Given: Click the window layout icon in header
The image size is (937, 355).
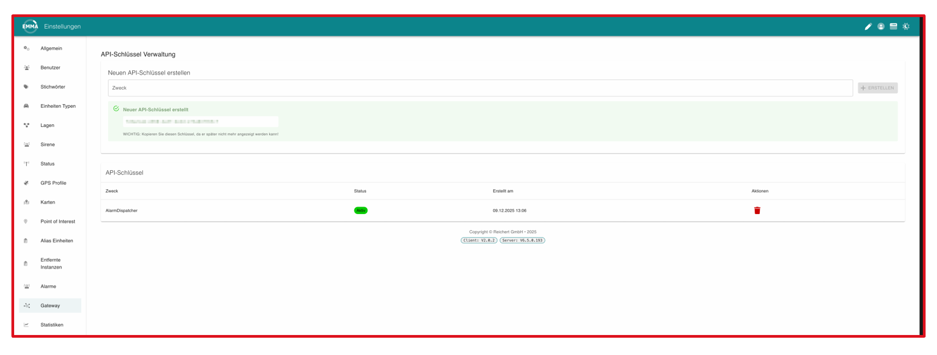Looking at the screenshot, I should [x=893, y=26].
